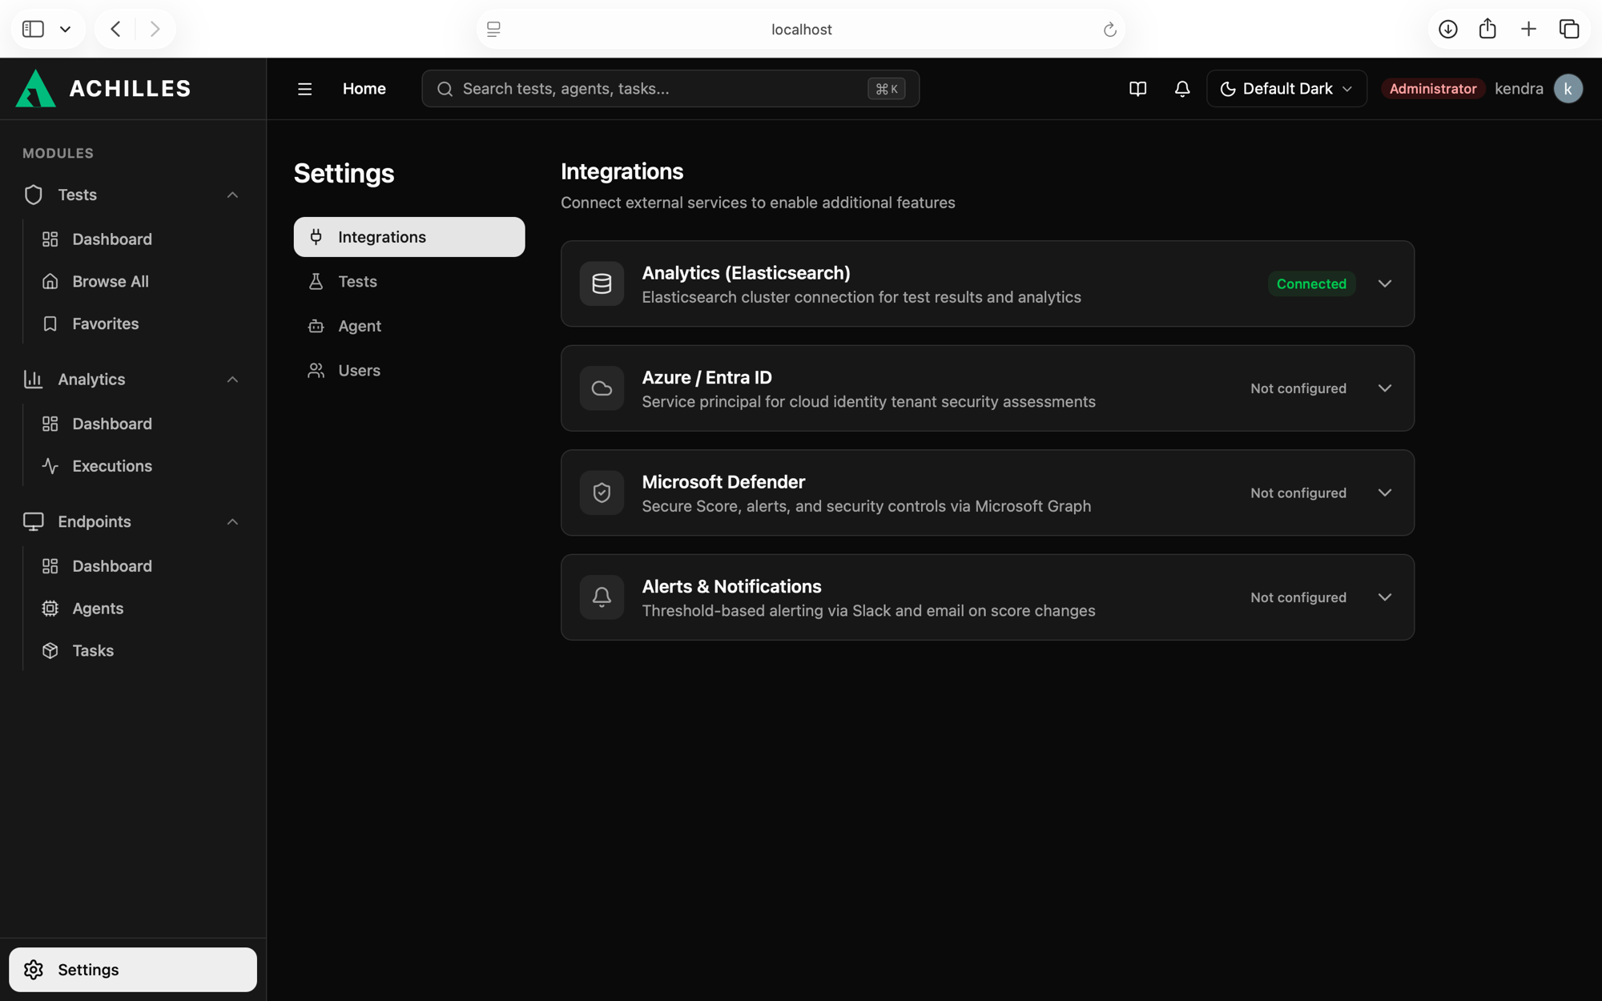
Task: Click the kendra username
Action: point(1519,89)
